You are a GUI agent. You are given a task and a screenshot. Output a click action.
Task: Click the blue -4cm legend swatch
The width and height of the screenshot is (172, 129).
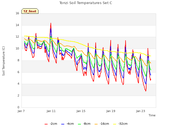(x=63, y=124)
